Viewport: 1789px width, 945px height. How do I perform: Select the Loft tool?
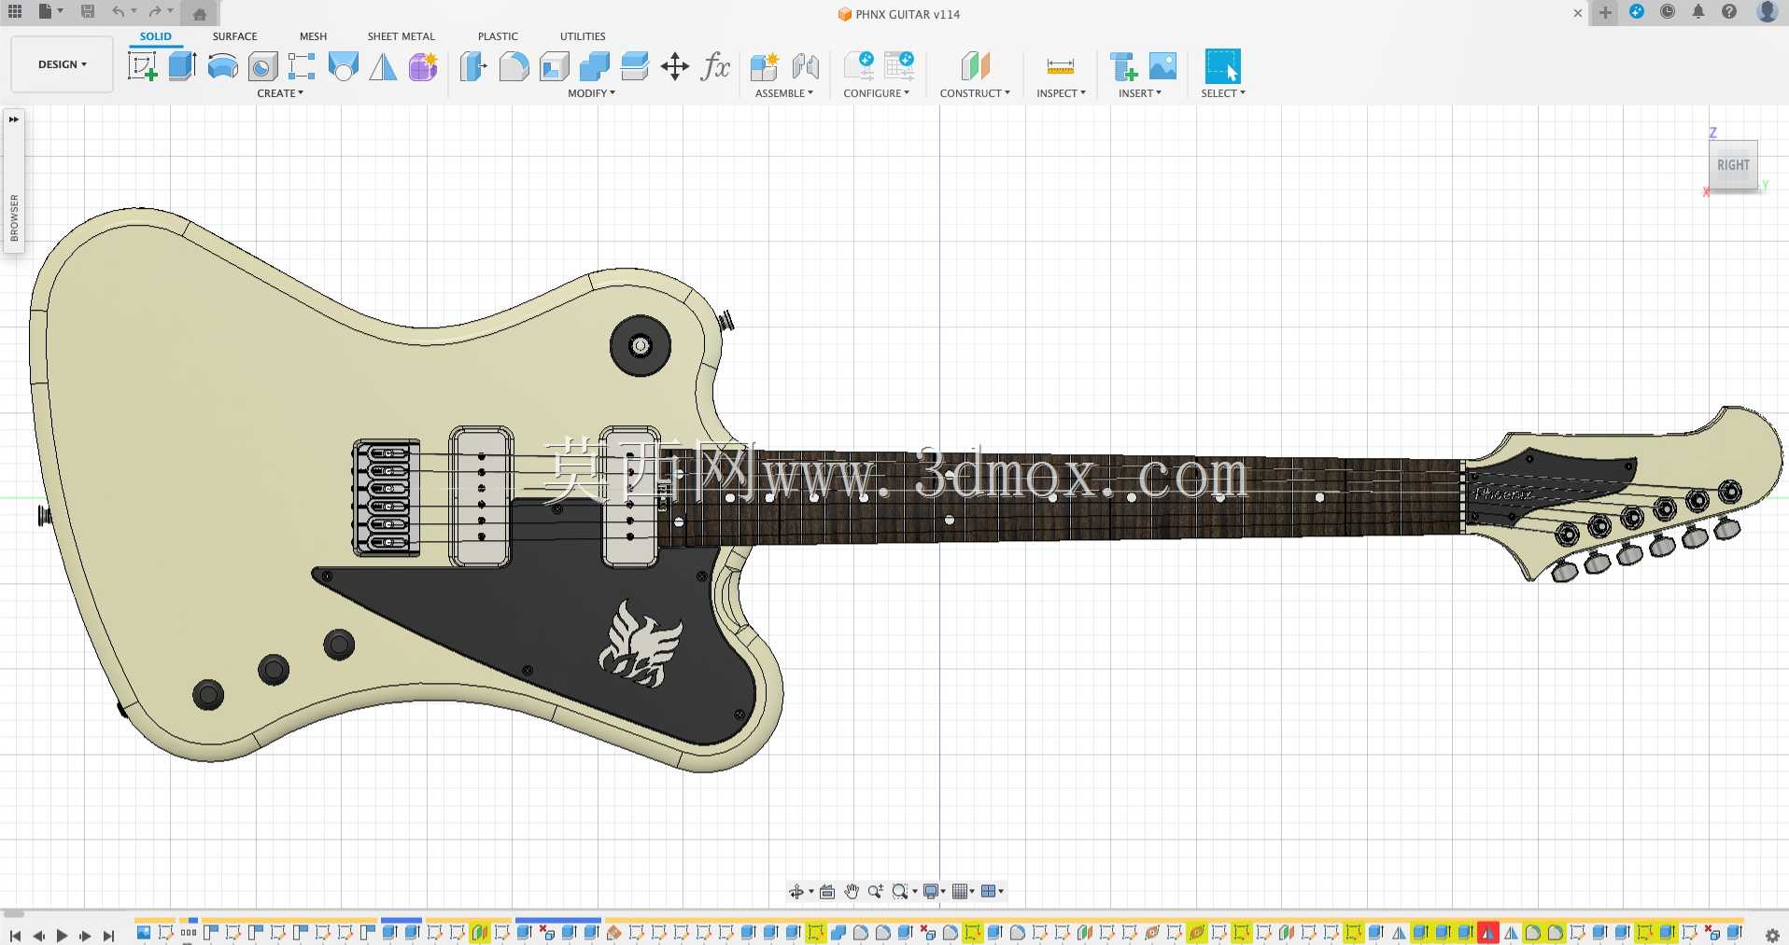(343, 66)
